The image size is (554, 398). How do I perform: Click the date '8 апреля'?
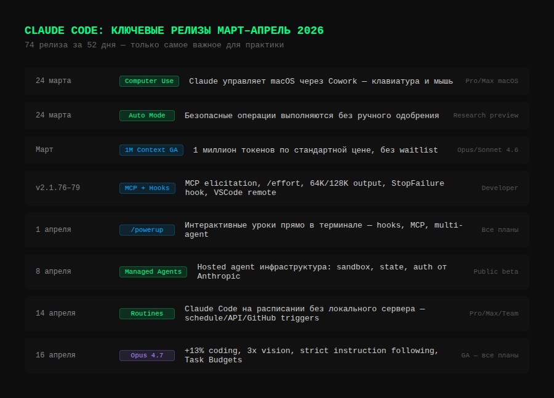54,271
